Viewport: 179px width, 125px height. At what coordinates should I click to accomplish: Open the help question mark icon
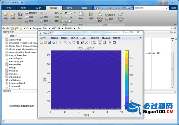[x=128, y=8]
